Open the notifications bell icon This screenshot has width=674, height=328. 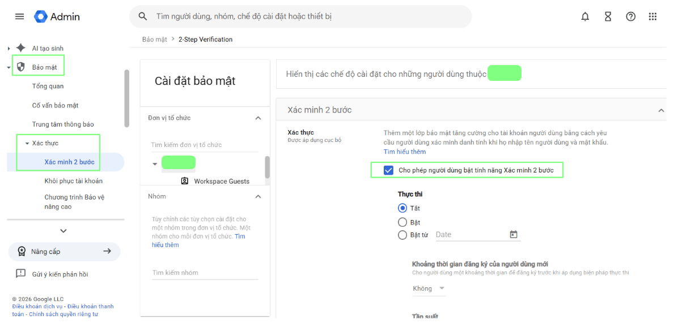(585, 17)
